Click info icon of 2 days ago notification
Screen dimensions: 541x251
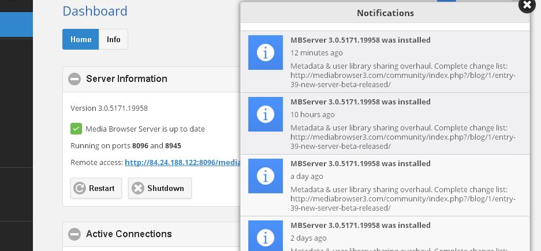[x=265, y=237]
